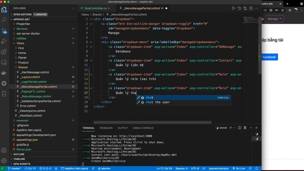Image resolution: width=304 pixels, height=171 pixels.
Task: Open the terminal launch profile dropdown arrow
Action: [234, 128]
